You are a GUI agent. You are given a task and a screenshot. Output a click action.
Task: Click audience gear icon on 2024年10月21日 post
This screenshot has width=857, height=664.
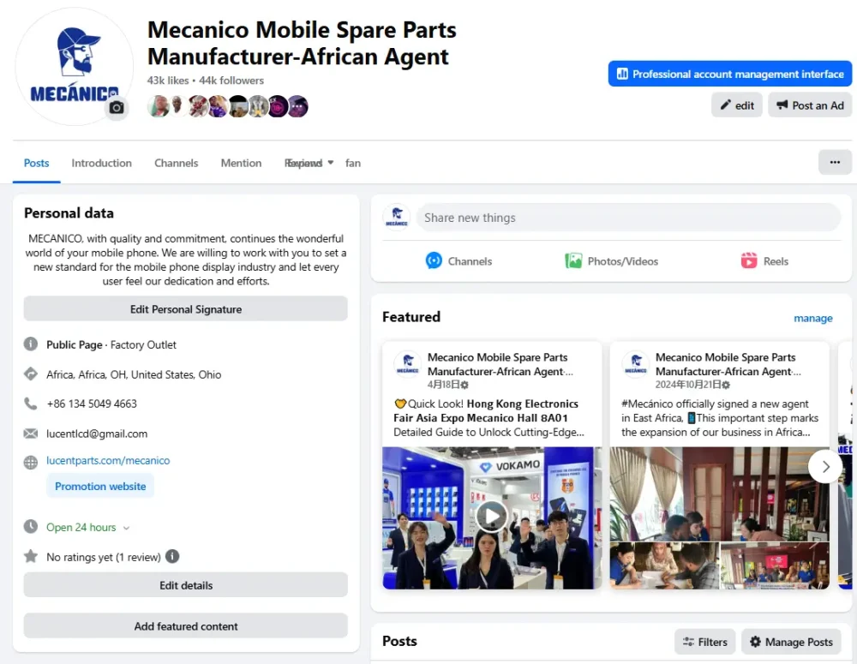(726, 385)
